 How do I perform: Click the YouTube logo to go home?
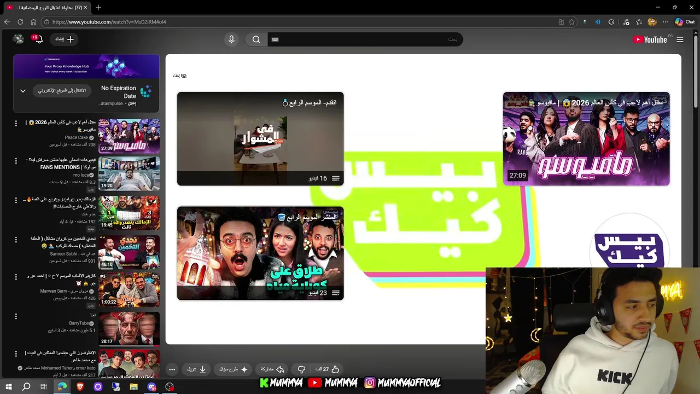point(650,39)
